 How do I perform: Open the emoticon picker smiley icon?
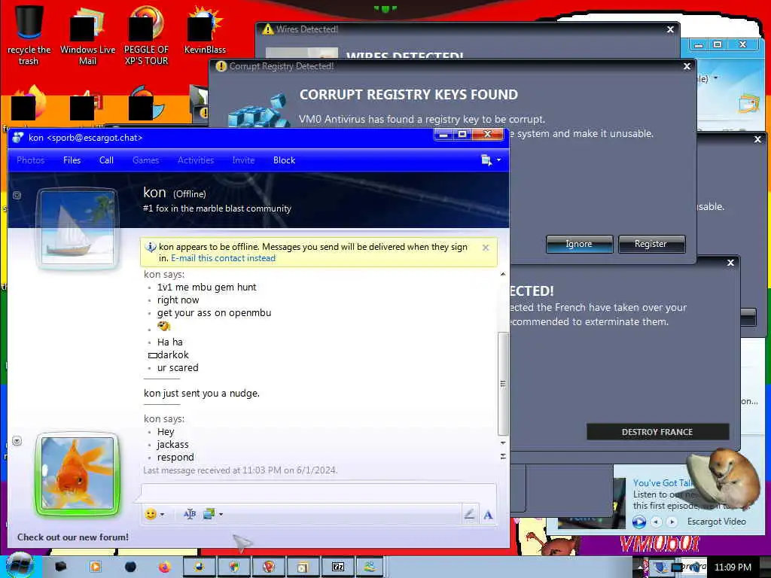pos(151,514)
